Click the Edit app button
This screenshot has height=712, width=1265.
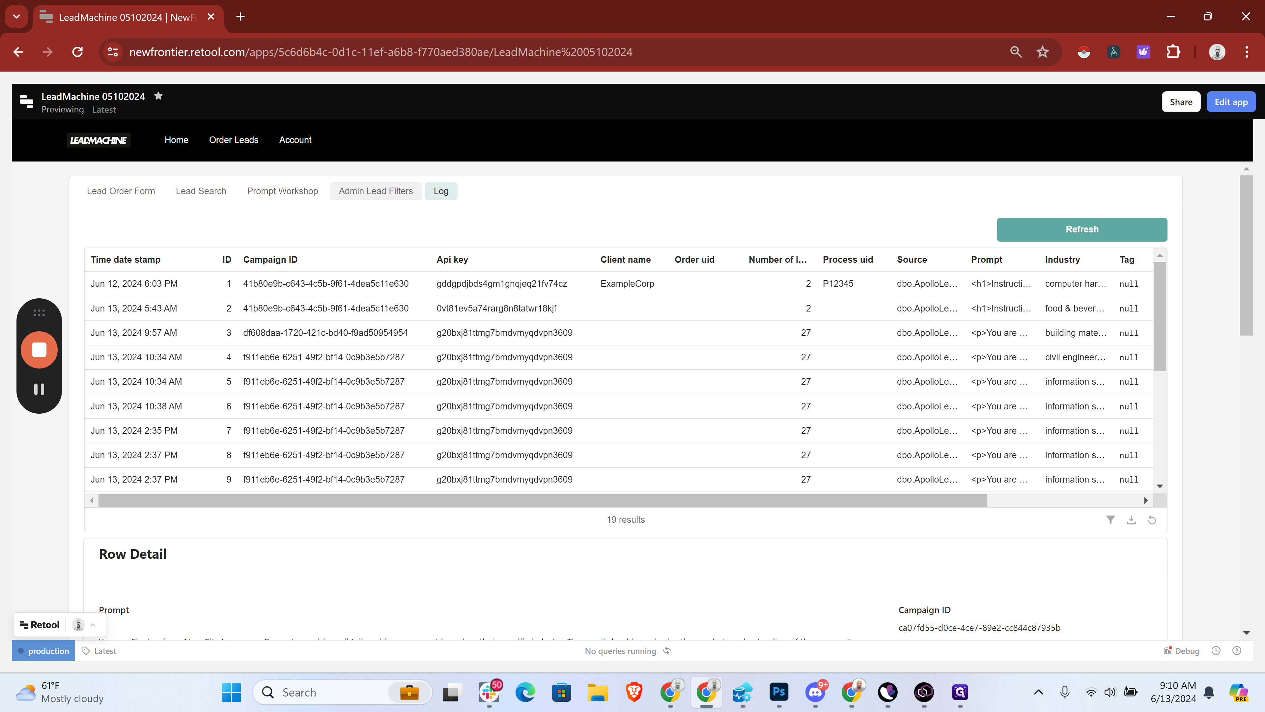[1231, 102]
